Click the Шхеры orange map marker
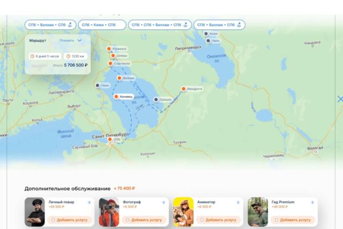 113,56
